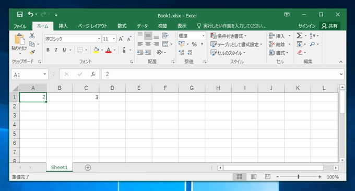This screenshot has width=355, height=191.
Task: Click the サインイン link
Action: pyautogui.click(x=307, y=26)
